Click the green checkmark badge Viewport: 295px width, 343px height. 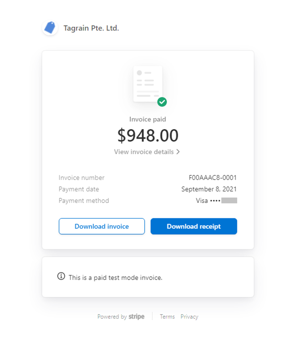162,102
